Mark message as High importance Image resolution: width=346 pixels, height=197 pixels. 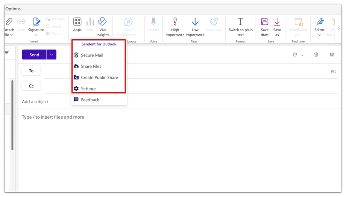(175, 27)
